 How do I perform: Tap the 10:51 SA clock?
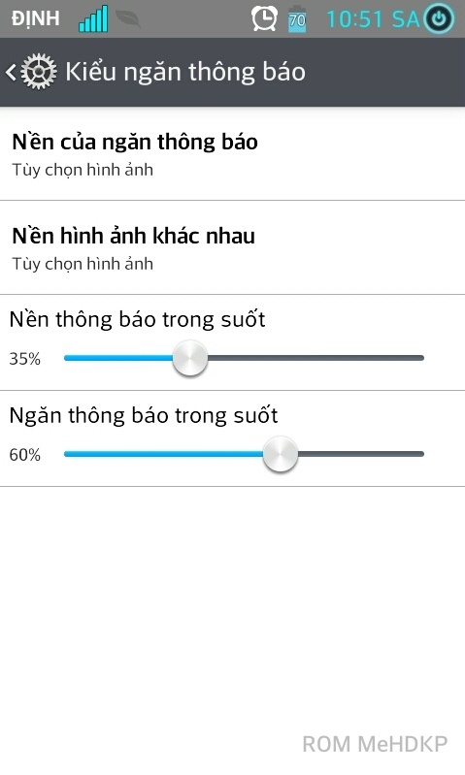374,19
